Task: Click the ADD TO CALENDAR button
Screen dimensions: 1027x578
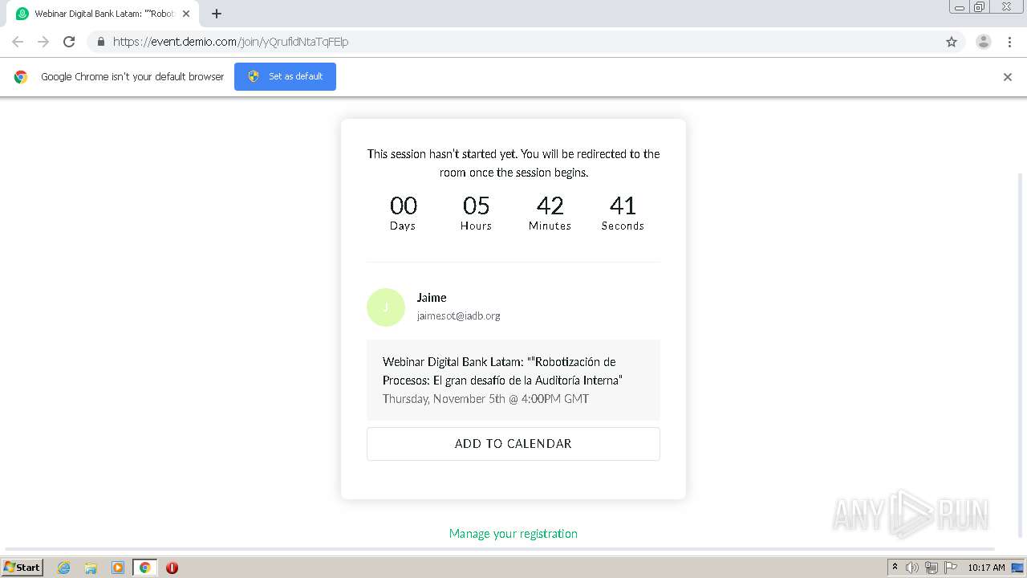Action: coord(513,444)
